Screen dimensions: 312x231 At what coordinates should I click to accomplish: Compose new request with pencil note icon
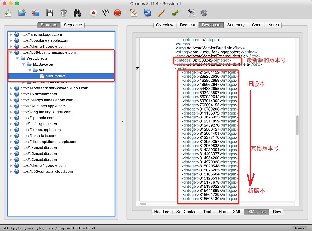tap(134, 13)
